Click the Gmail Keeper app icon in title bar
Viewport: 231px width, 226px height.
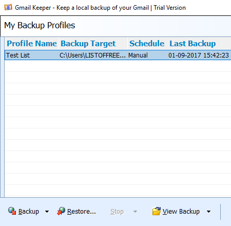pos(8,8)
